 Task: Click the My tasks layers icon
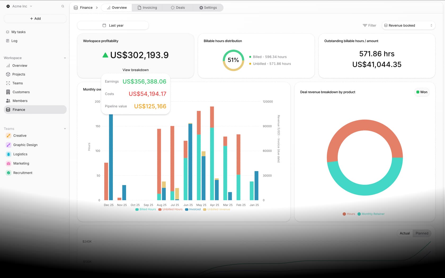pos(8,32)
